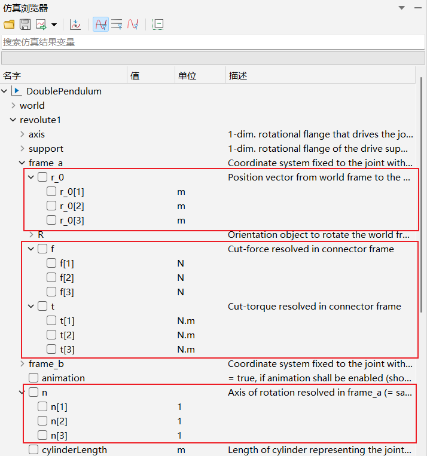The image size is (427, 456).
Task: Click the save results icon
Action: tap(25, 25)
